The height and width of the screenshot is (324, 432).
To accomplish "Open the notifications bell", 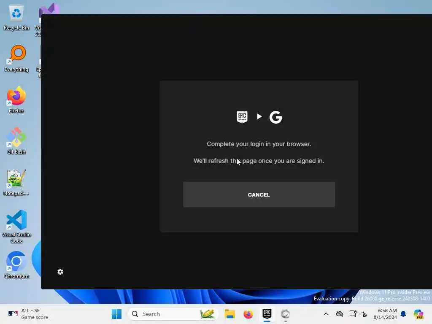I will (403, 314).
